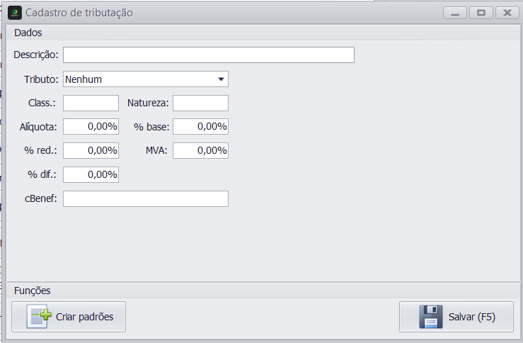Click into the Natureza input field

tap(200, 103)
